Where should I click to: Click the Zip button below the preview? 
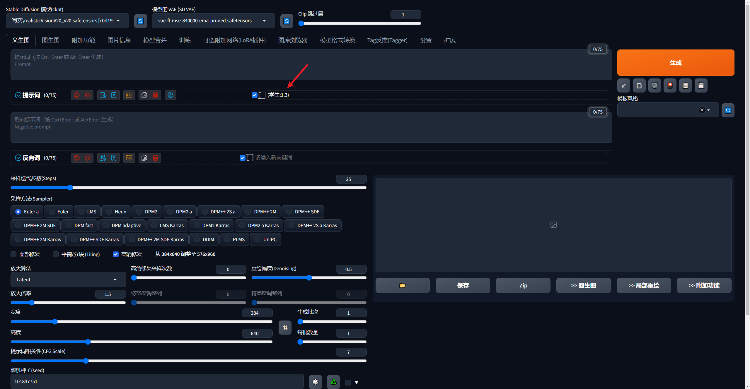(523, 285)
